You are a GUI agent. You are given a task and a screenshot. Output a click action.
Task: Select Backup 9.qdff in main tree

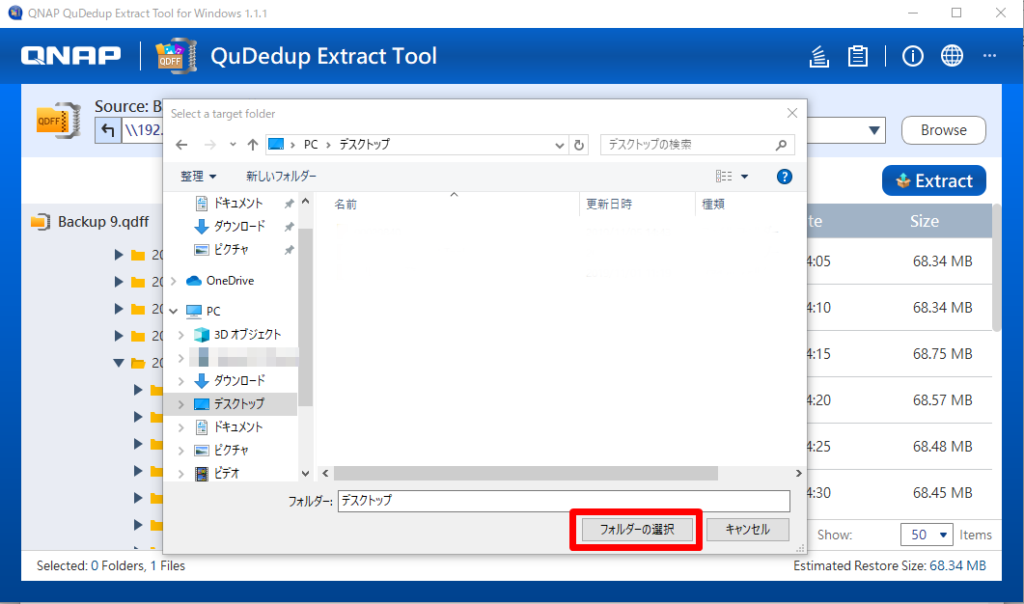103,222
